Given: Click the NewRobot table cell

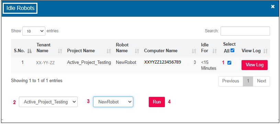Looking at the screenshot, I should [126, 63].
